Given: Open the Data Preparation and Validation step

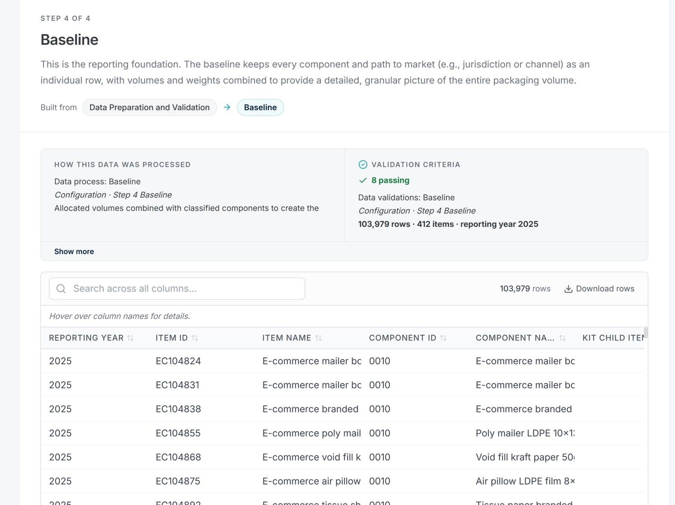Looking at the screenshot, I should pos(149,107).
